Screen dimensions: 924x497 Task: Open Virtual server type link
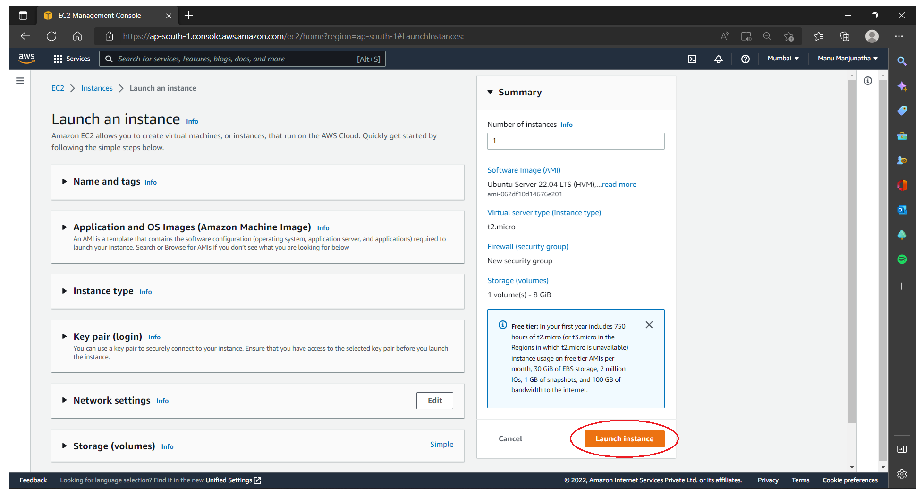pyautogui.click(x=544, y=213)
